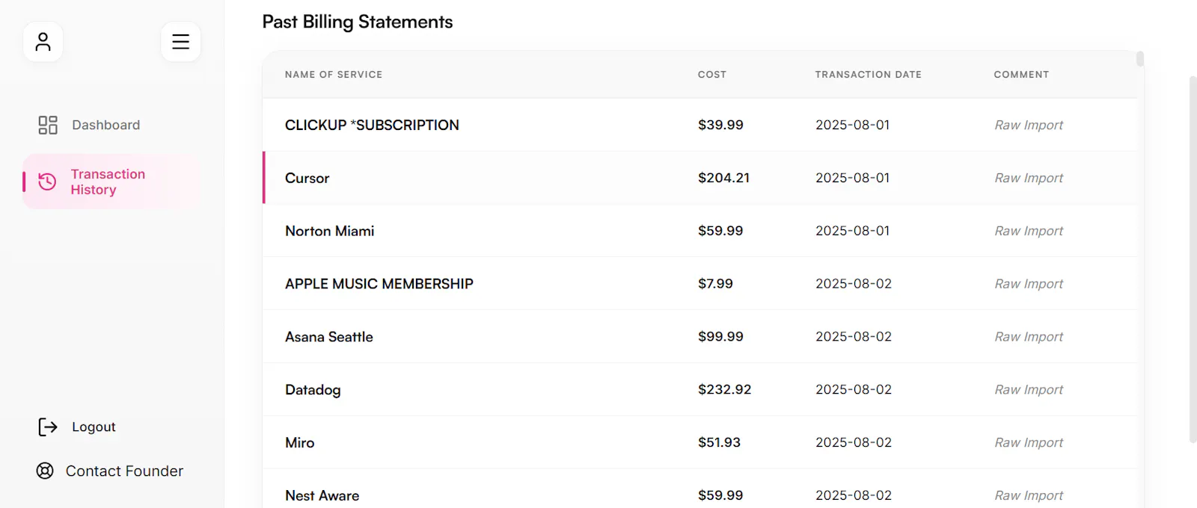Click Raw Import comment in Asana Seattle row
Image resolution: width=1197 pixels, height=508 pixels.
point(1029,337)
